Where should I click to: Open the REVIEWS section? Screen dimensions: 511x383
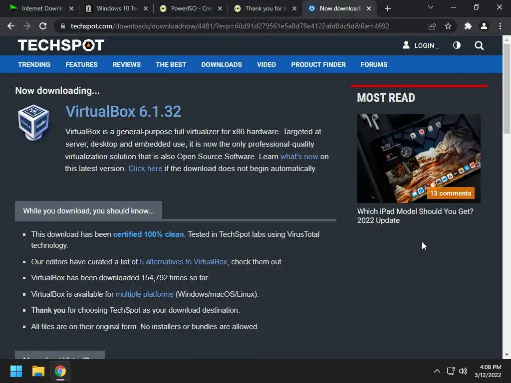click(x=126, y=64)
